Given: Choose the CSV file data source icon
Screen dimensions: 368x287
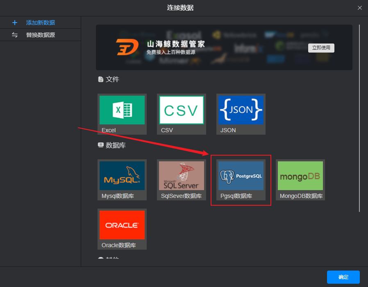Looking at the screenshot, I should click(182, 110).
